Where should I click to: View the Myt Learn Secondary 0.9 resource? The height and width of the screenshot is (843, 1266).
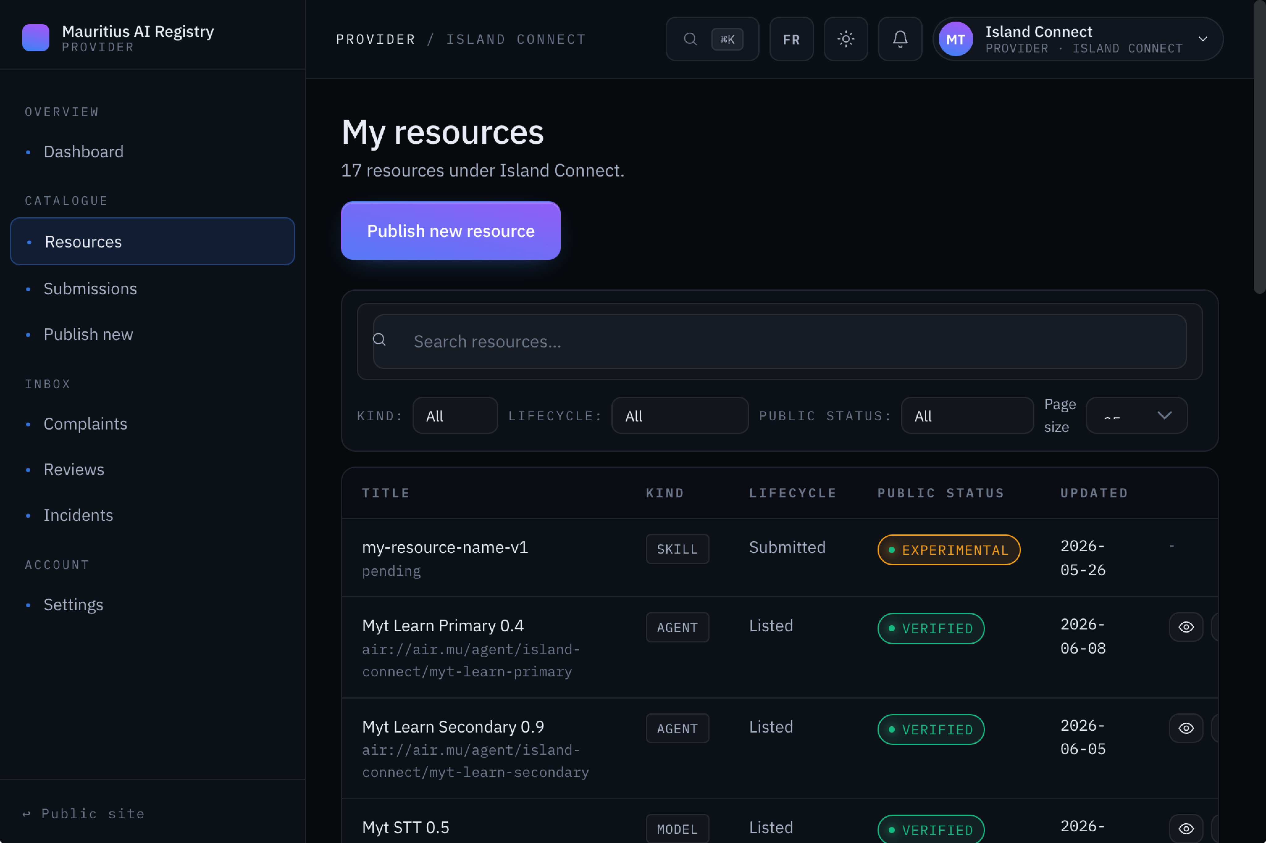click(x=1186, y=728)
